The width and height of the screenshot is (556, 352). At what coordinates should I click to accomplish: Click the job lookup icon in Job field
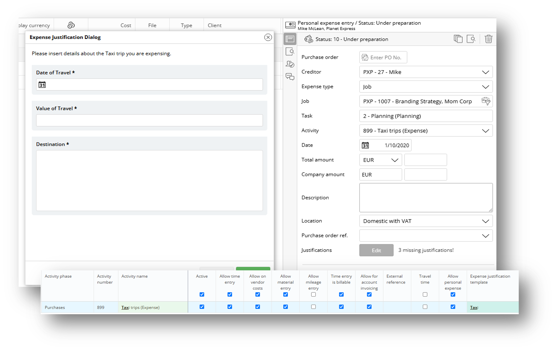coord(486,101)
